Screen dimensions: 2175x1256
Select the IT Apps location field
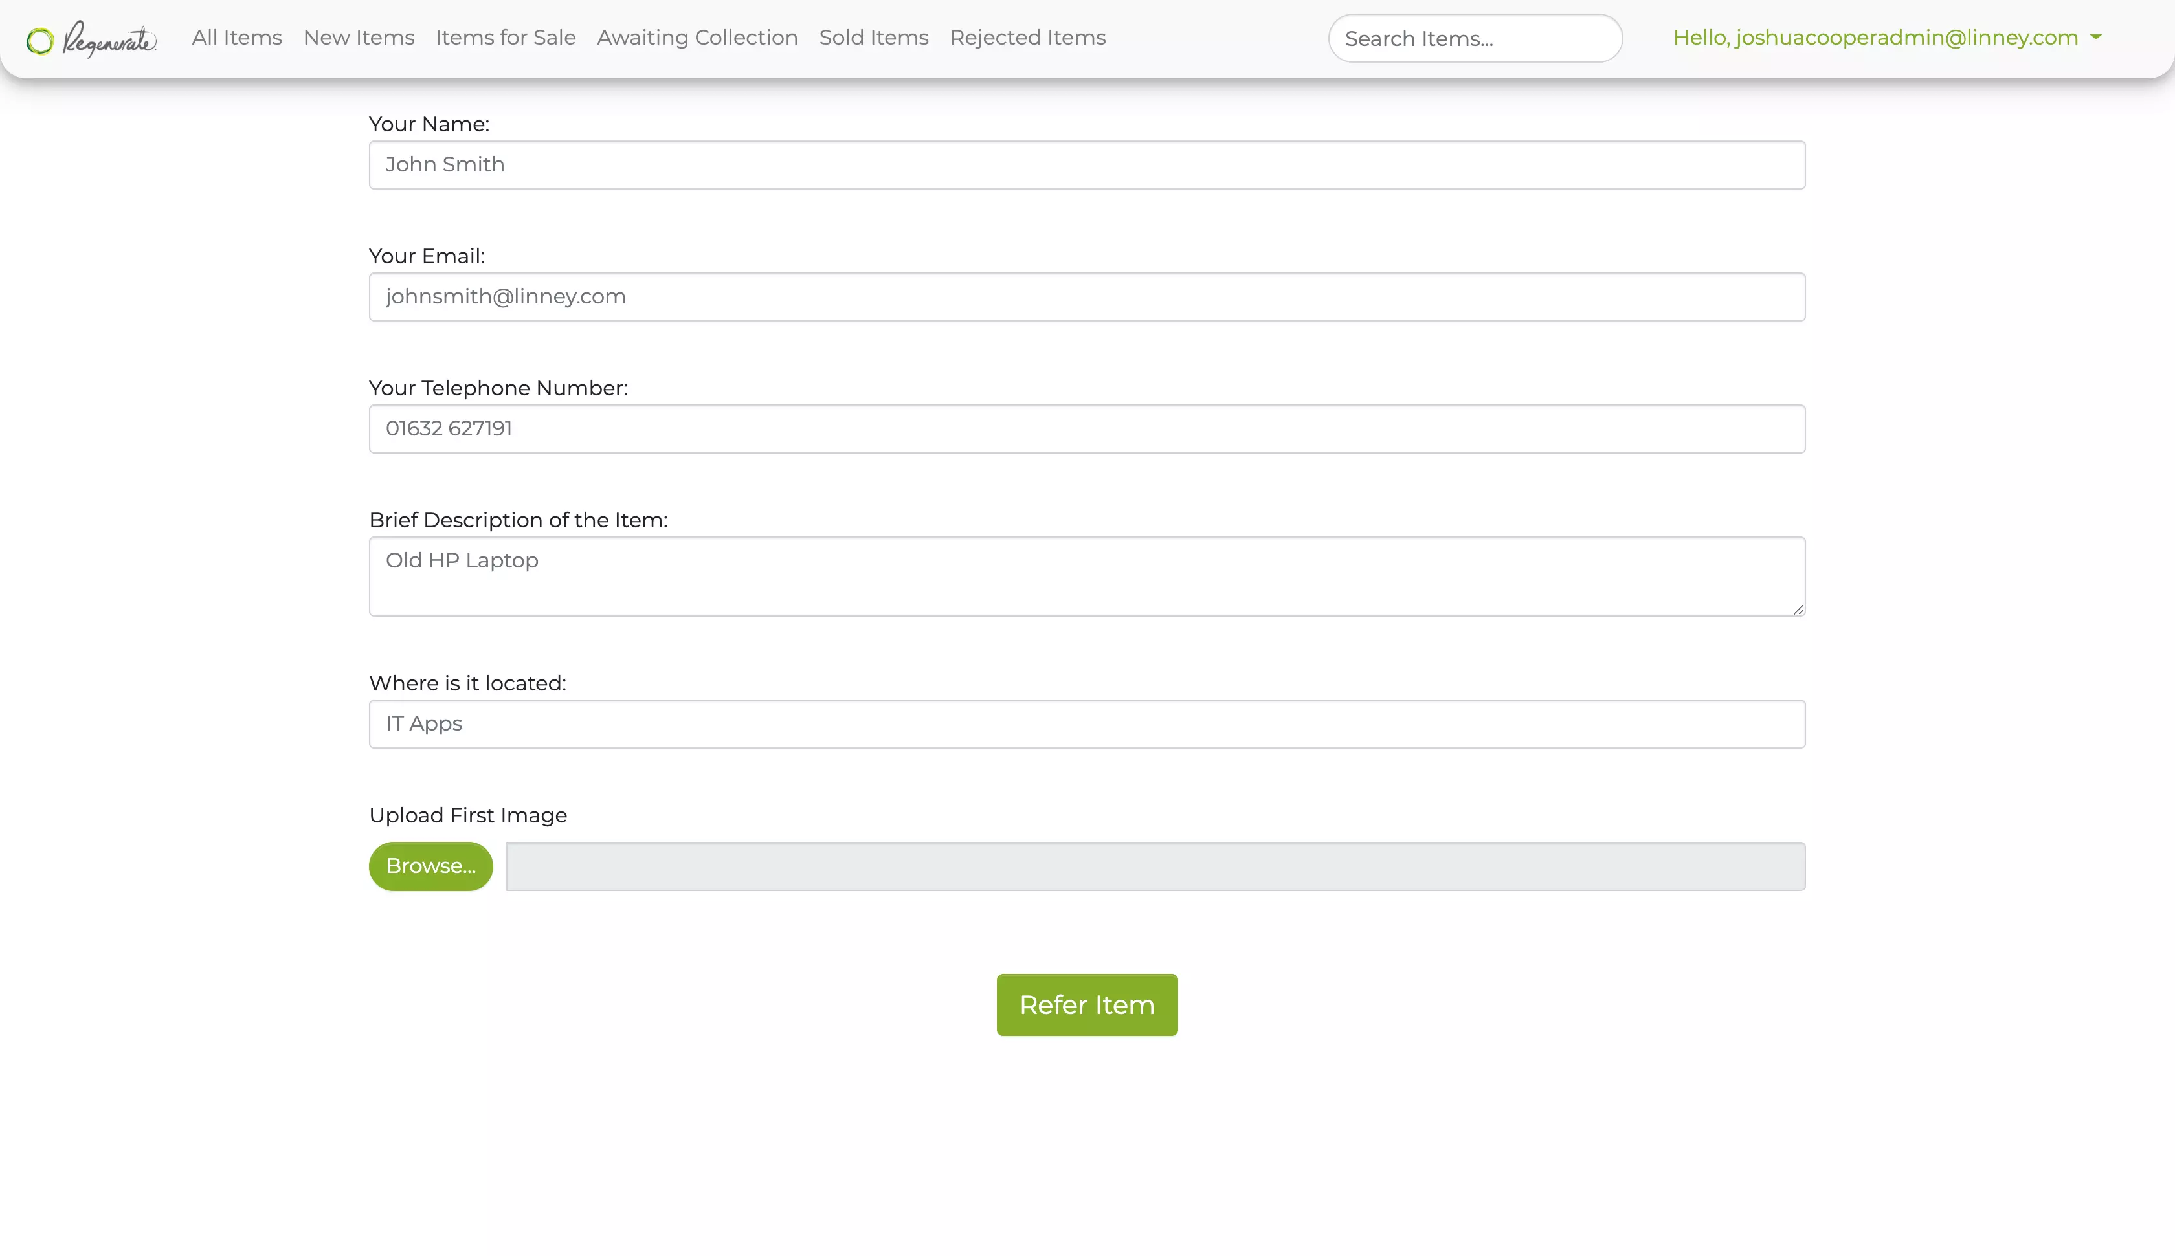[1087, 723]
